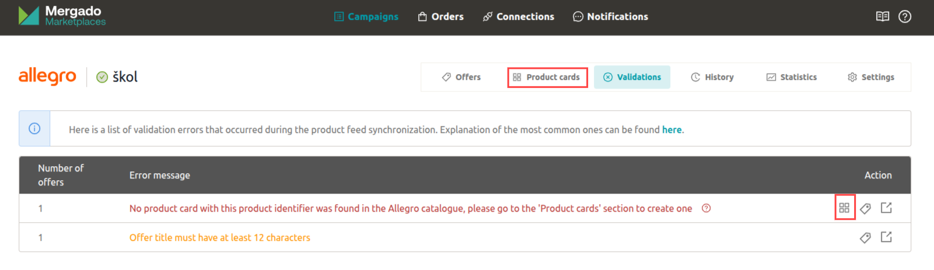Image resolution: width=934 pixels, height=270 pixels.
Task: Open the Connections menu
Action: tap(519, 16)
